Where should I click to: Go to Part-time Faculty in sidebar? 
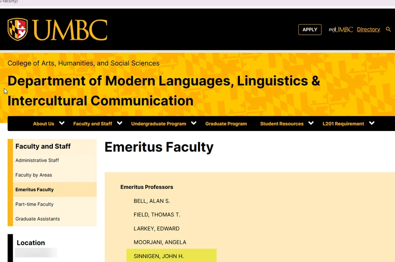34,204
